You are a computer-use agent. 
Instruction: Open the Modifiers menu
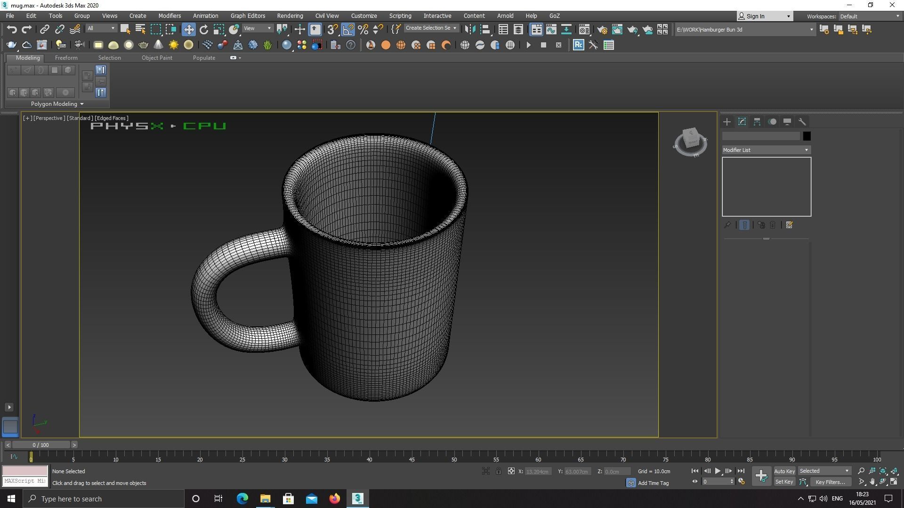point(169,16)
